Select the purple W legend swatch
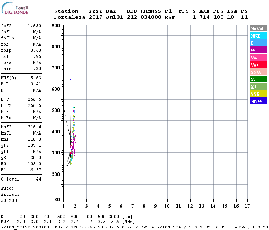This screenshot has width=269, height=230. click(x=258, y=50)
